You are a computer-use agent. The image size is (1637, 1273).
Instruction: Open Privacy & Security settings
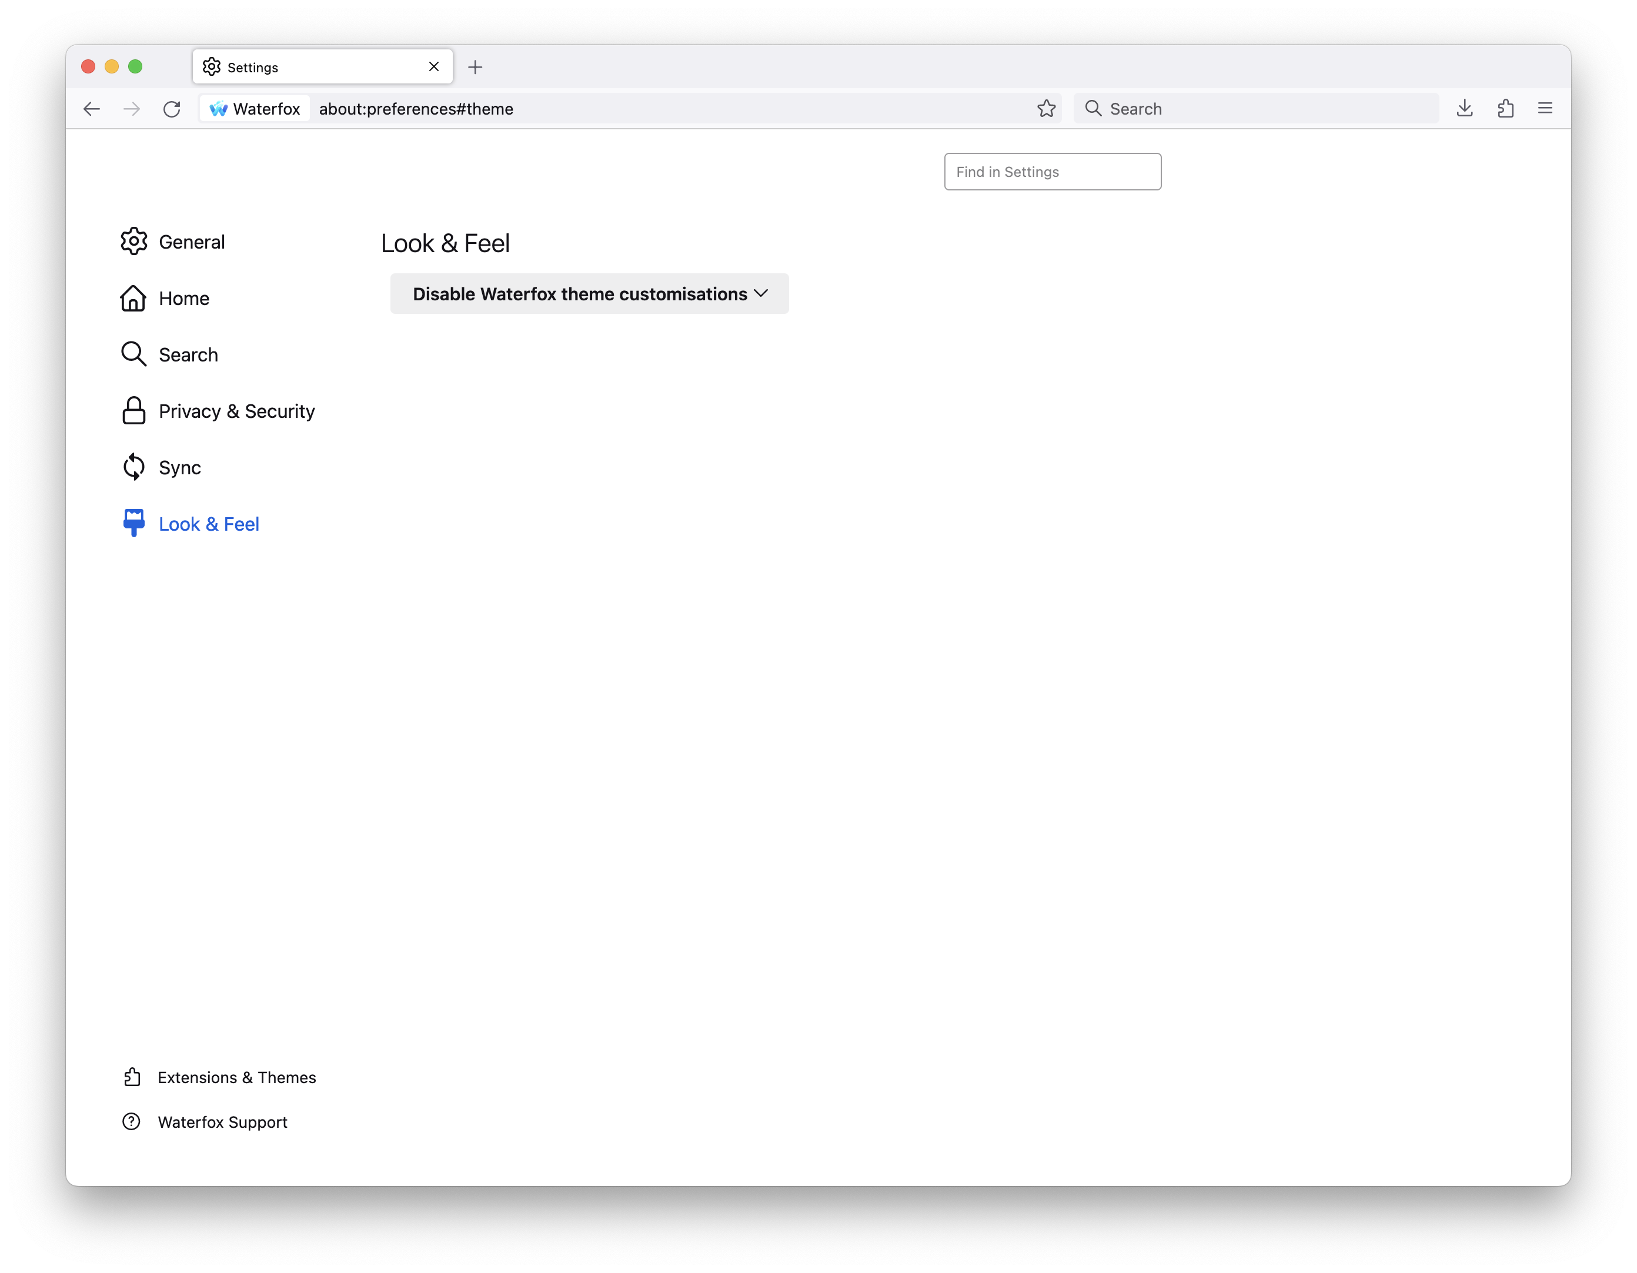(x=236, y=411)
